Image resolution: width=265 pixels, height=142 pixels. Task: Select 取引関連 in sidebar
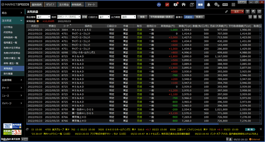click(x=12, y=73)
